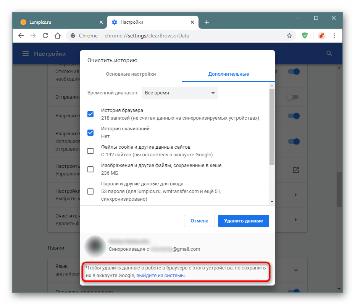The image size is (355, 305).
Task: Open the settings hamburger menu
Action: coord(26,54)
